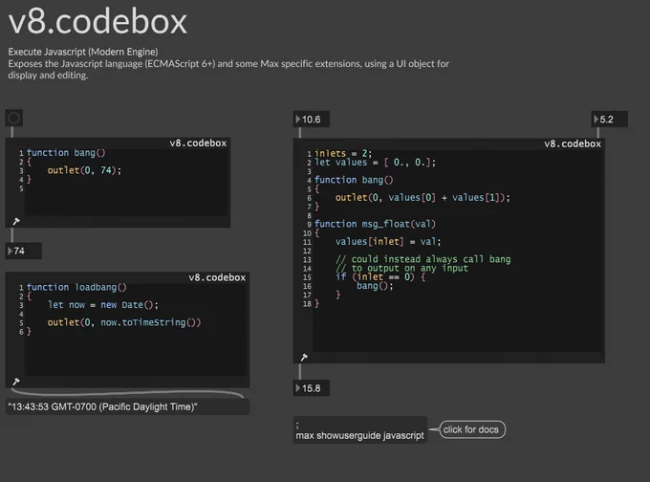Image resolution: width=650 pixels, height=482 pixels.
Task: Click 'function loadbang()' code line
Action: (76, 287)
